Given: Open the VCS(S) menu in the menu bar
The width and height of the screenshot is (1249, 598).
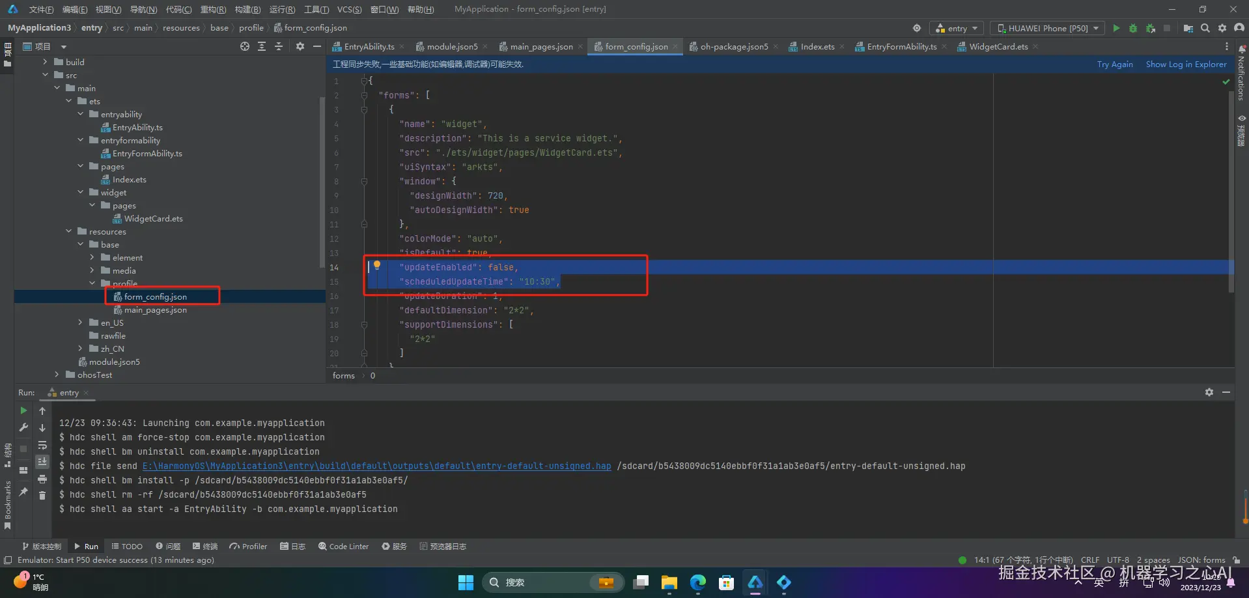Looking at the screenshot, I should coord(349,9).
